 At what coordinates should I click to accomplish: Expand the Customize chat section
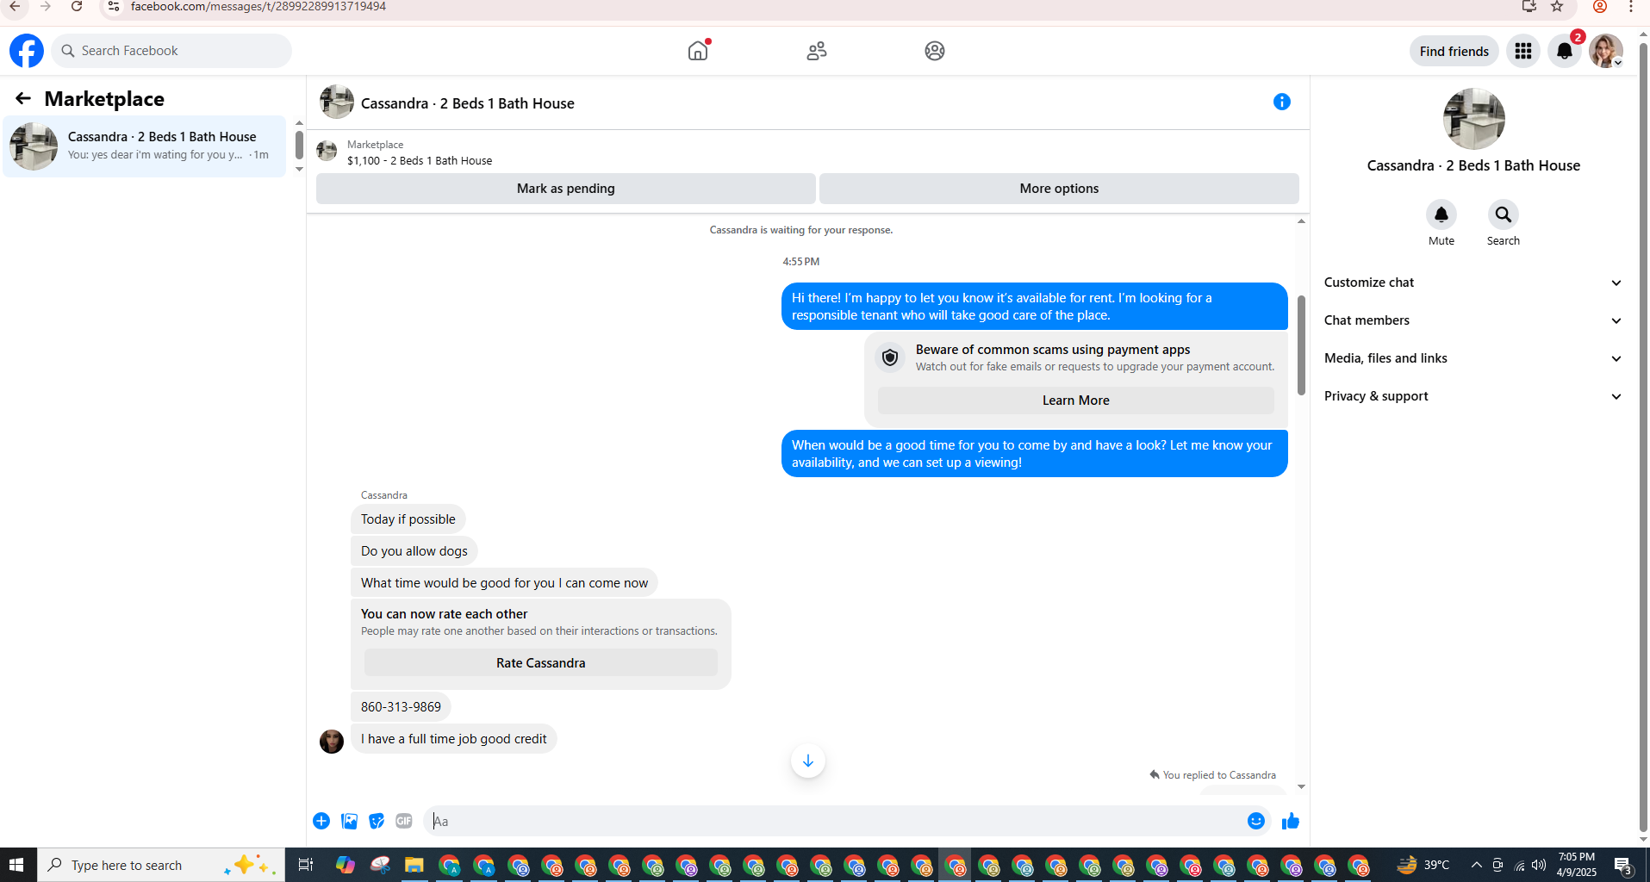1473,283
